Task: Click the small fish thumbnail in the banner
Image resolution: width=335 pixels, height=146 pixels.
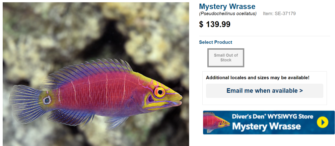Action: coord(216,122)
